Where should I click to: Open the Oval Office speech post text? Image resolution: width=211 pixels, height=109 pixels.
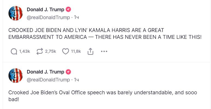(103, 96)
